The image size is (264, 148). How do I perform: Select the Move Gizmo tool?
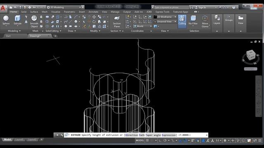coord(205,21)
